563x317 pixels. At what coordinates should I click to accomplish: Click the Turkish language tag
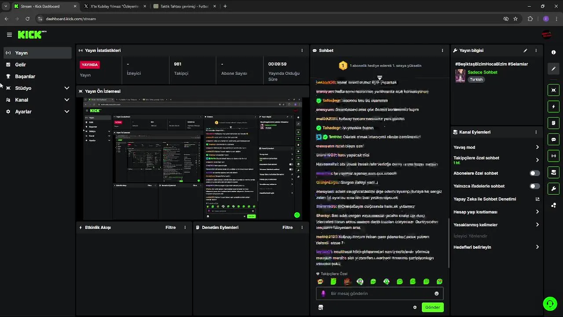476,80
